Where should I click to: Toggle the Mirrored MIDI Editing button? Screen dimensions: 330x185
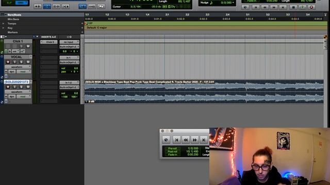click(x=101, y=7)
